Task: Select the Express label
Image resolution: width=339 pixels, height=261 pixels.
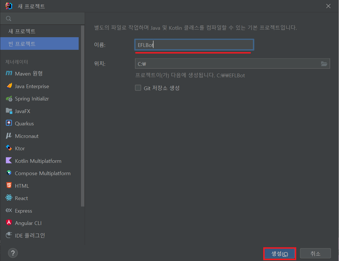Action: [23, 211]
